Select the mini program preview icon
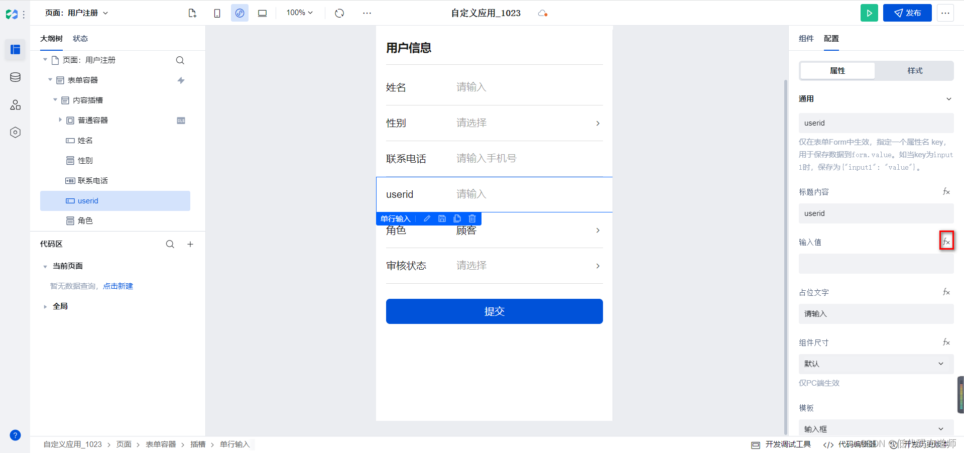Image resolution: width=964 pixels, height=453 pixels. click(x=239, y=13)
